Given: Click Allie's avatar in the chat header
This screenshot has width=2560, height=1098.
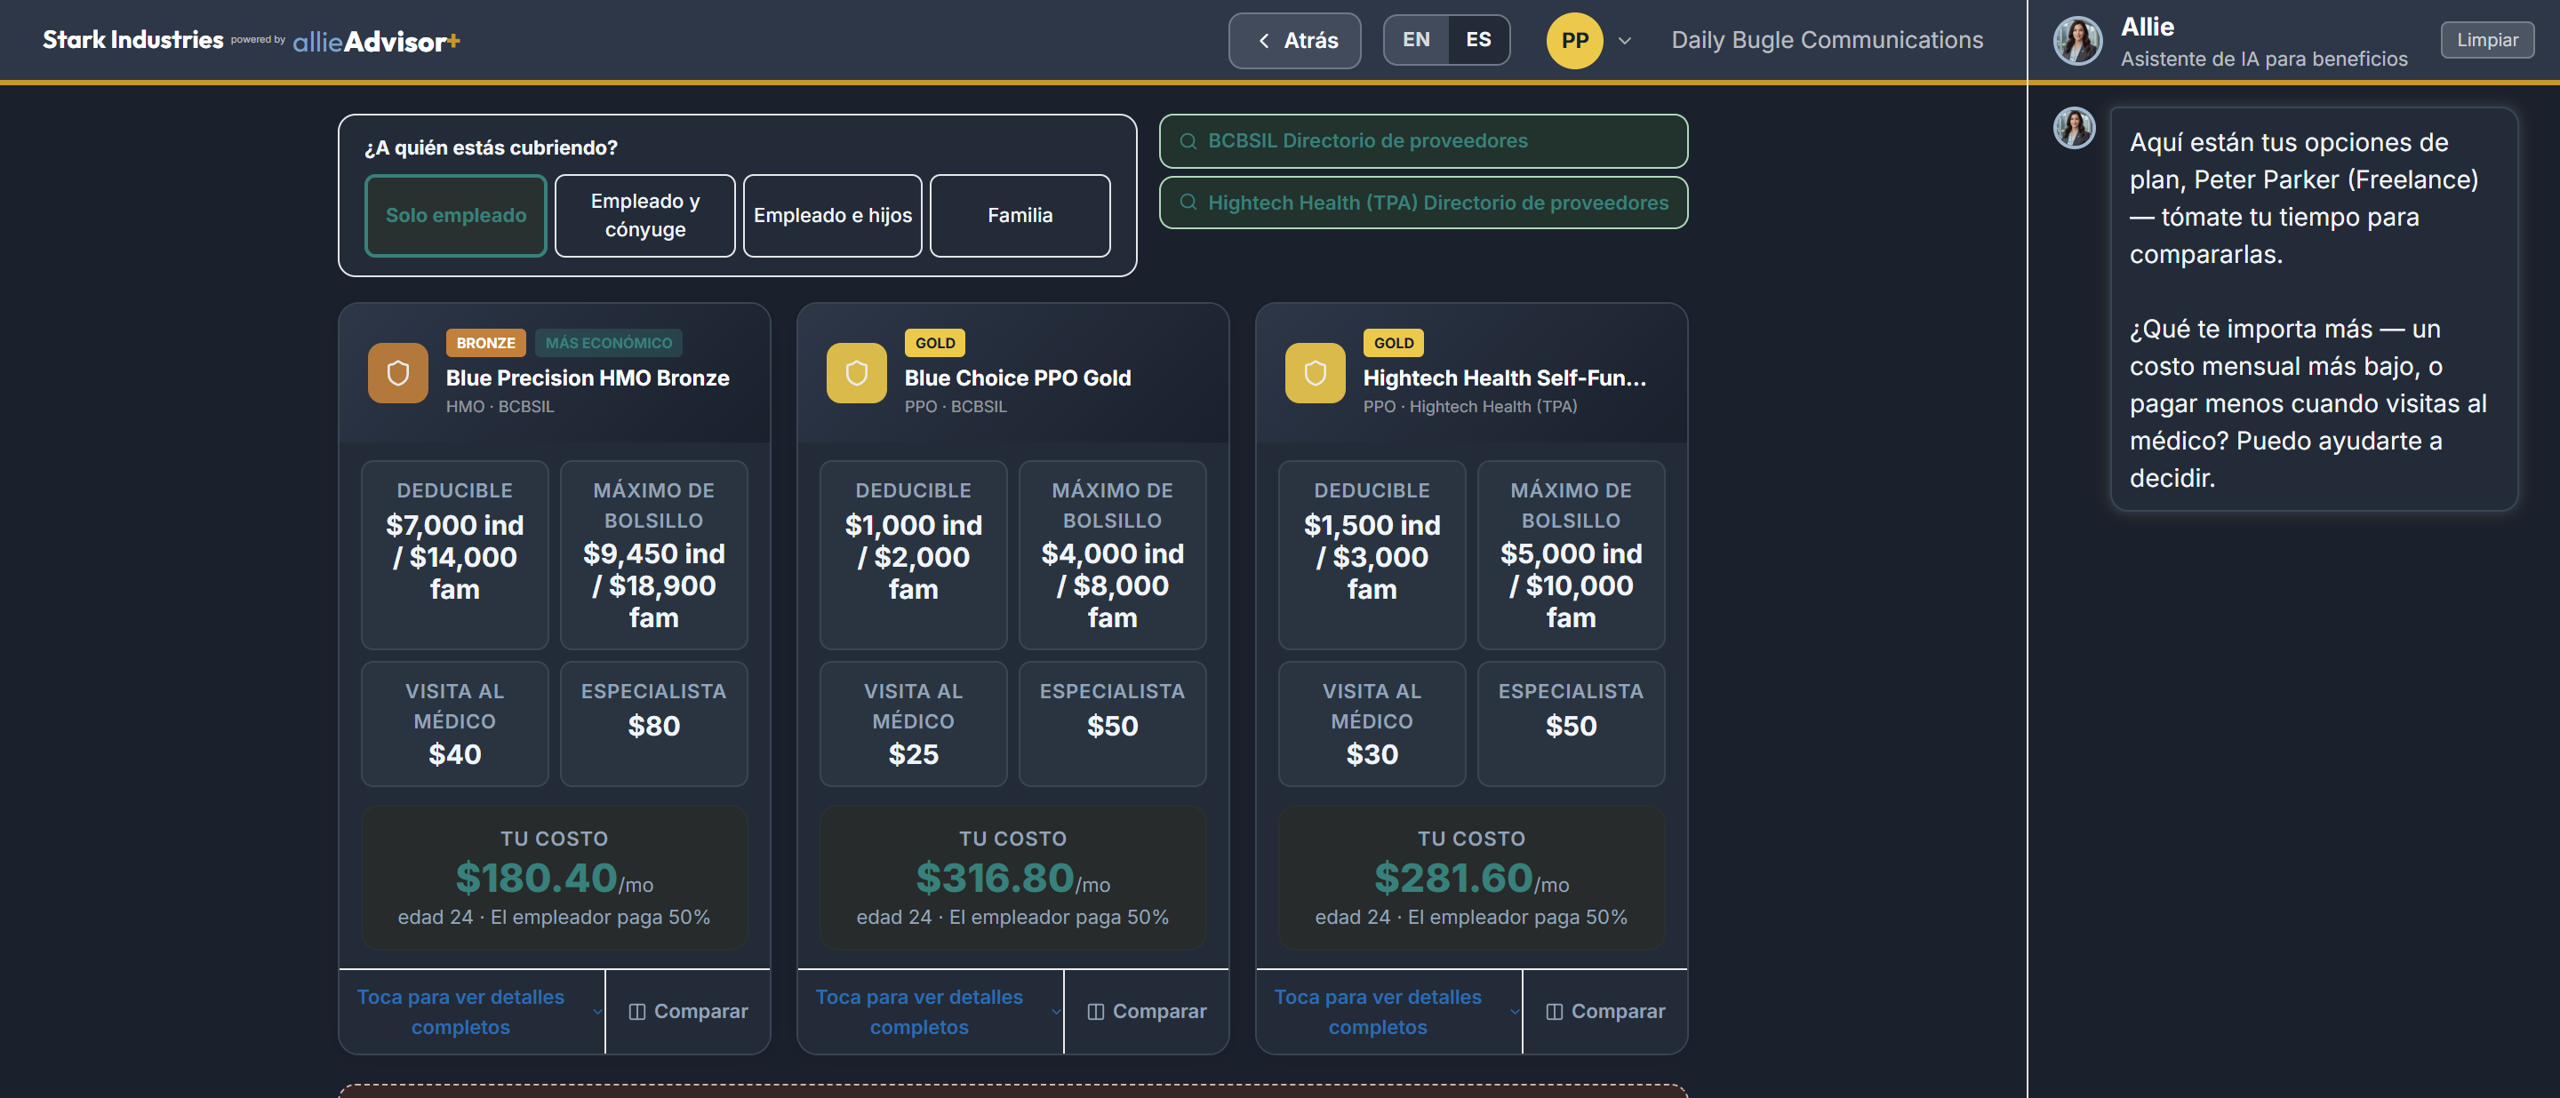Looking at the screenshot, I should tap(2077, 41).
